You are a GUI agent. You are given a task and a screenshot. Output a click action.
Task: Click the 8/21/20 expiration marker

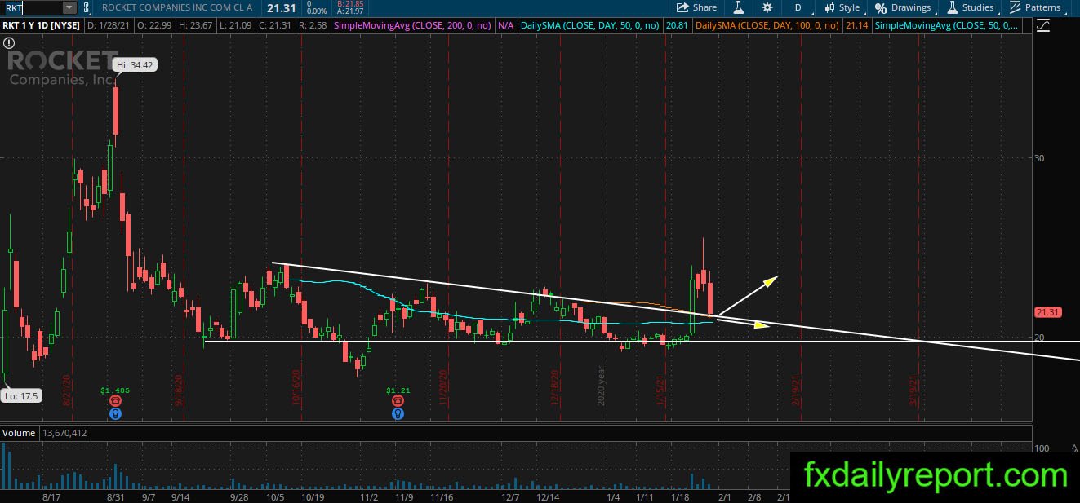pyautogui.click(x=68, y=390)
